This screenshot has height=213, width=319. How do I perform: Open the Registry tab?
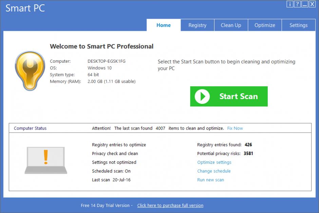tap(198, 25)
